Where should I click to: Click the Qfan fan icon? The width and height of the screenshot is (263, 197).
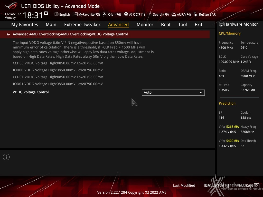[105, 14]
